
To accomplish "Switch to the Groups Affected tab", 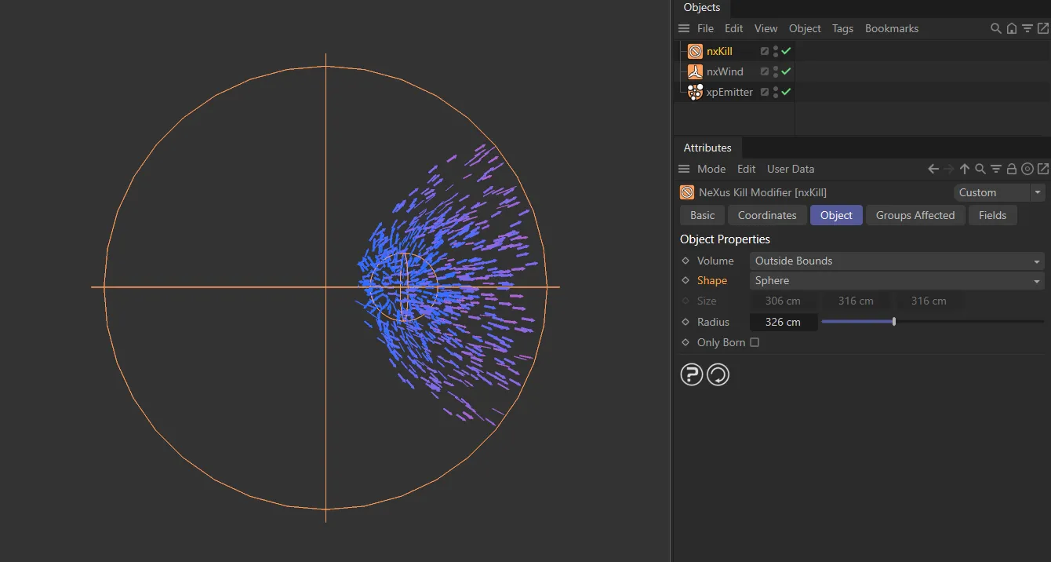I will (x=915, y=215).
